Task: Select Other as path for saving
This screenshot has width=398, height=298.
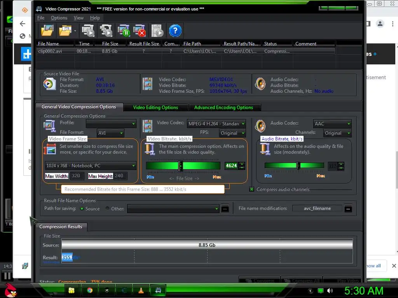Action: point(107,208)
